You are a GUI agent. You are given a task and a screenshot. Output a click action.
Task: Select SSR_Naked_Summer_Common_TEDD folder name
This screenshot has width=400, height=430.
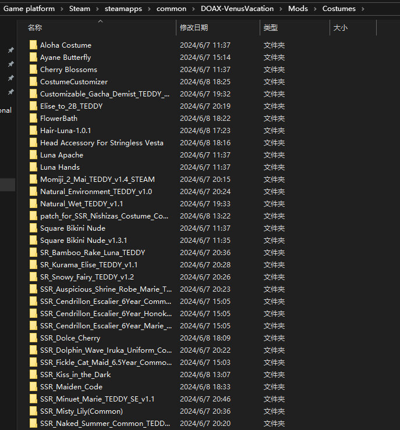pyautogui.click(x=105, y=424)
